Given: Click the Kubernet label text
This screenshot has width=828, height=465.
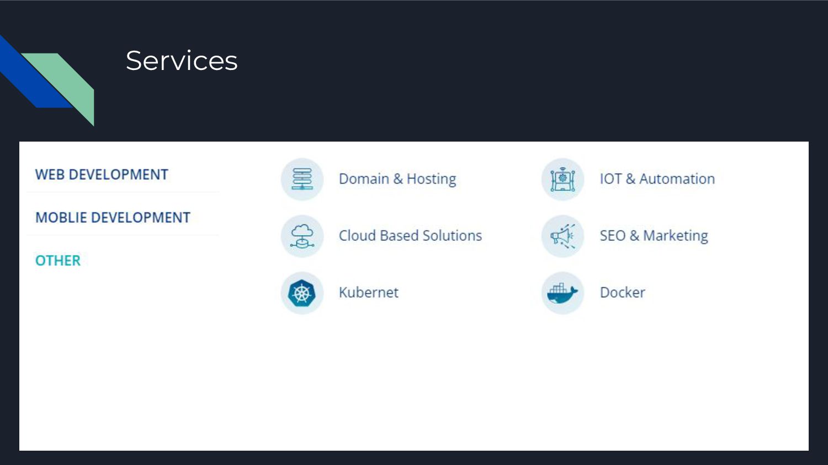Looking at the screenshot, I should 368,293.
